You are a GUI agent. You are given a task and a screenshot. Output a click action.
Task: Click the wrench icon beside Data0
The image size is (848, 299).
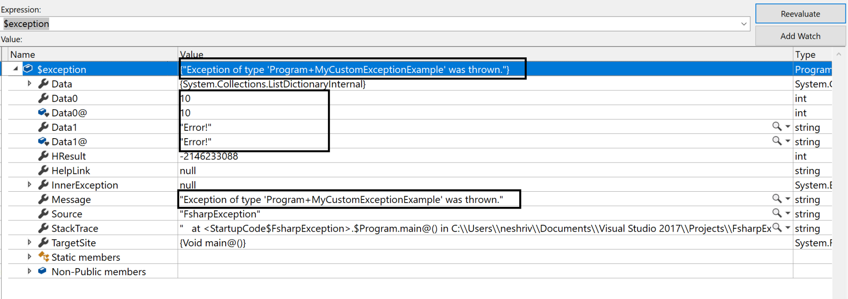[x=43, y=98]
